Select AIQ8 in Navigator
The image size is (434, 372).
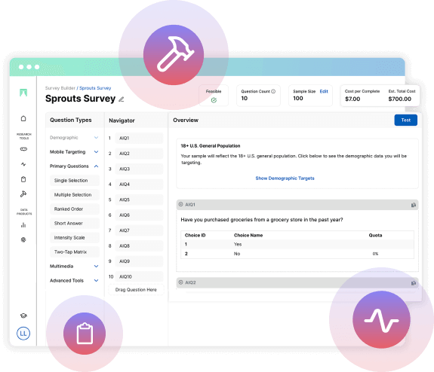[139, 245]
